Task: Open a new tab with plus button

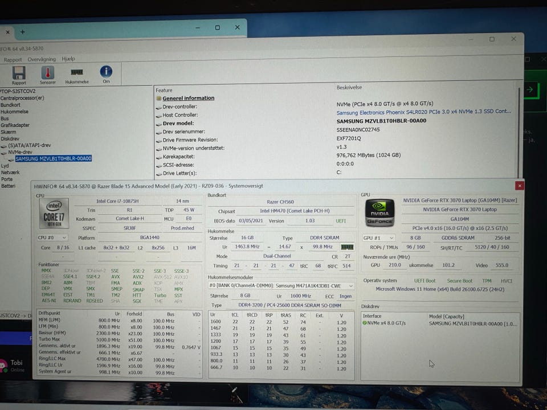Action: pyautogui.click(x=23, y=32)
